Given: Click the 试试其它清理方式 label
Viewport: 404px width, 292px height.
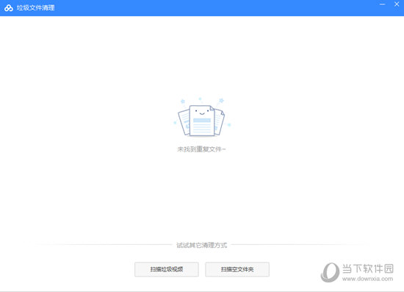Looking at the screenshot, I should pos(201,245).
